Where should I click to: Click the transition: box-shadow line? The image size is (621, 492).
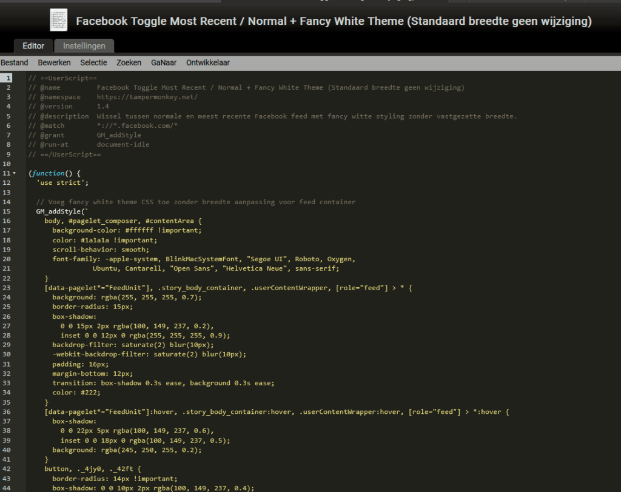[x=163, y=383]
